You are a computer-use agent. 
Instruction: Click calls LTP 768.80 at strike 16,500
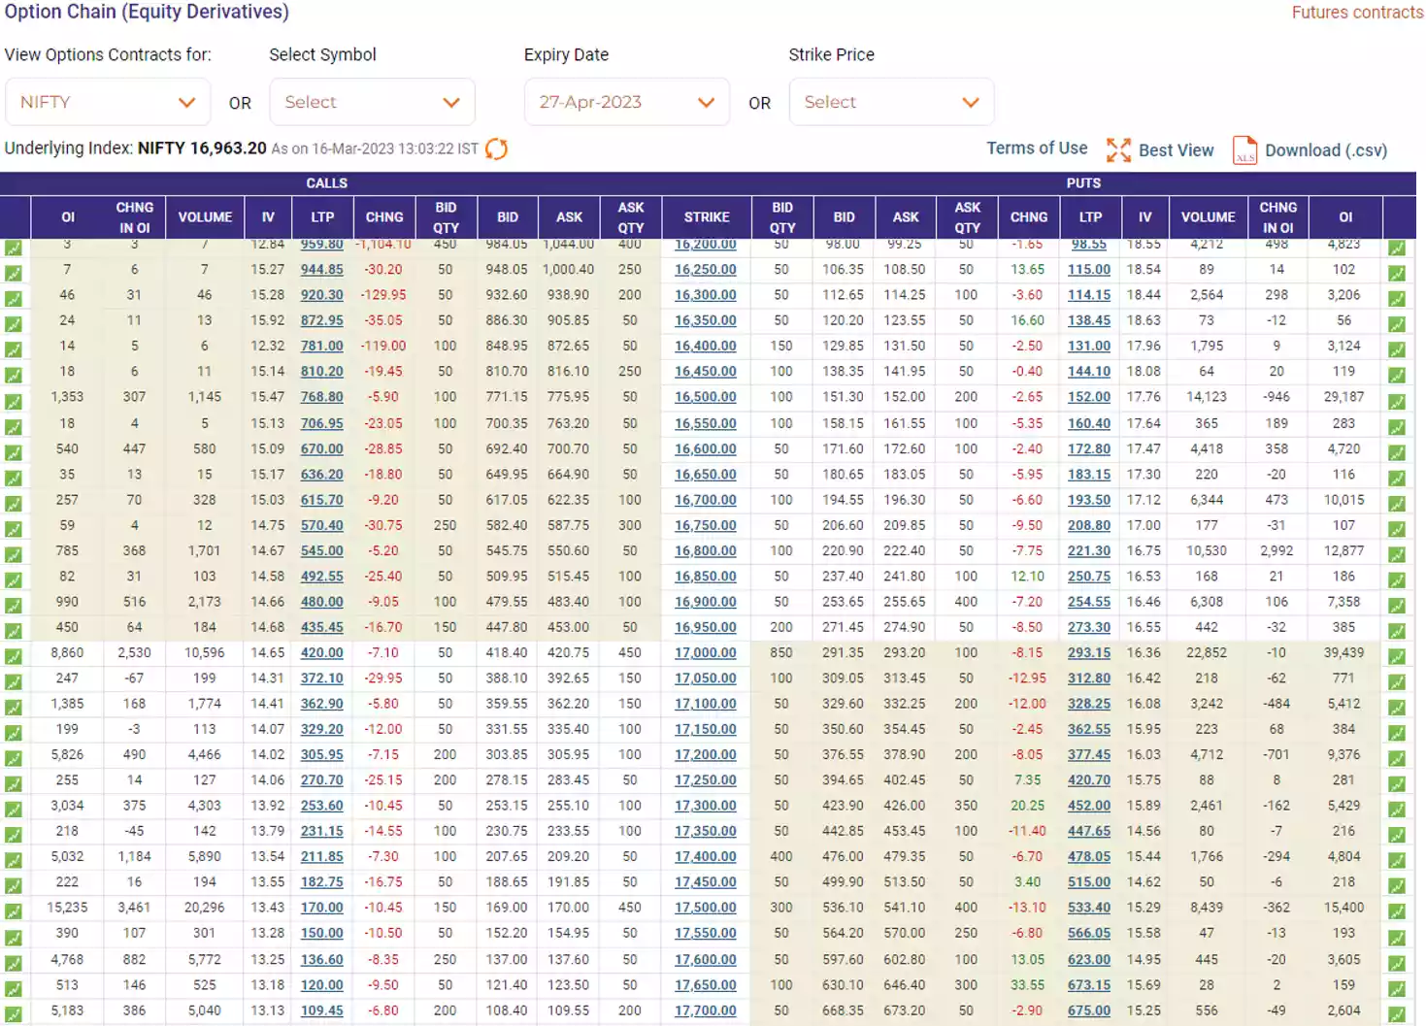[322, 397]
